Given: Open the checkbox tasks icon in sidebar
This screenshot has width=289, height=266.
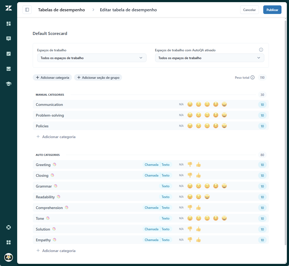Looking at the screenshot, I should point(9,54).
